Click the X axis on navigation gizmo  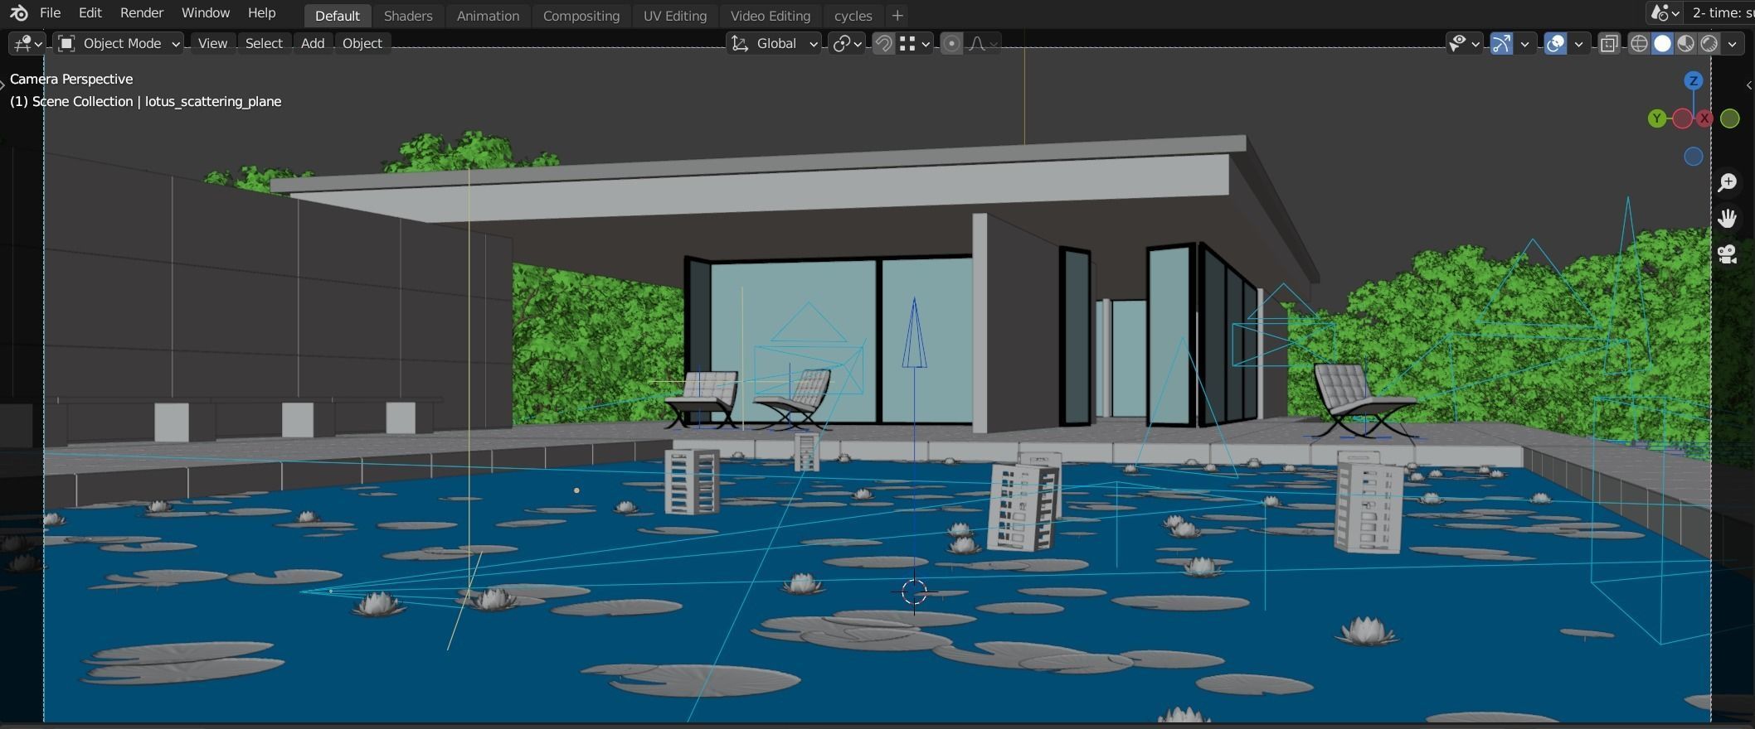(x=1704, y=118)
